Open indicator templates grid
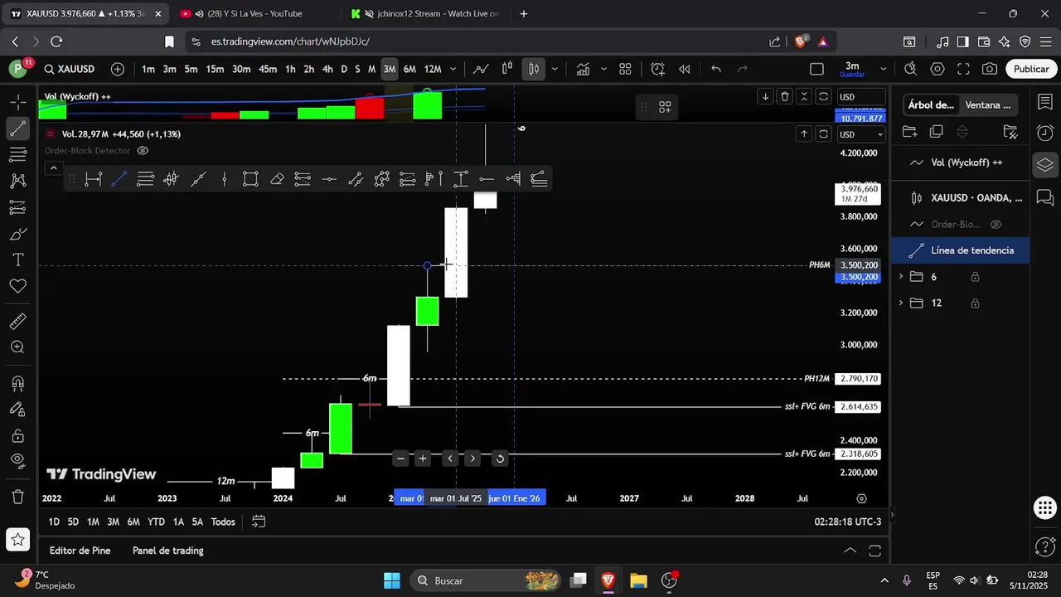This screenshot has height=597, width=1061. click(x=626, y=69)
